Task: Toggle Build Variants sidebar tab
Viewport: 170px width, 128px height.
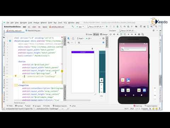Action: tap(4, 97)
